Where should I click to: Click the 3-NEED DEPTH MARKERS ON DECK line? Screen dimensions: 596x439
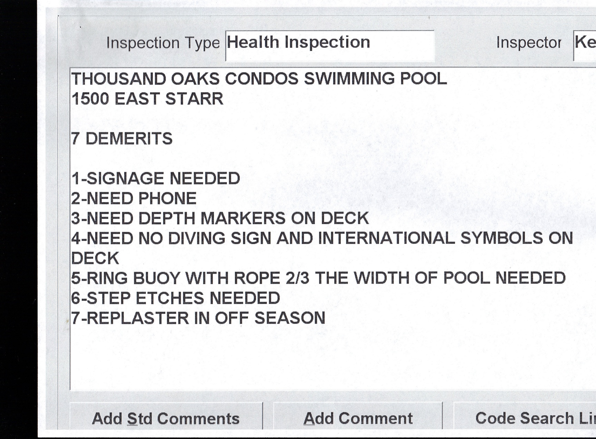click(x=220, y=219)
